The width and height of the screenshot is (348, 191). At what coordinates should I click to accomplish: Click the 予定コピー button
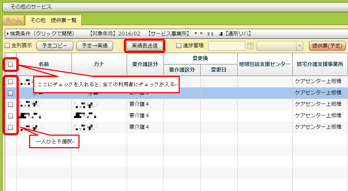coord(55,46)
